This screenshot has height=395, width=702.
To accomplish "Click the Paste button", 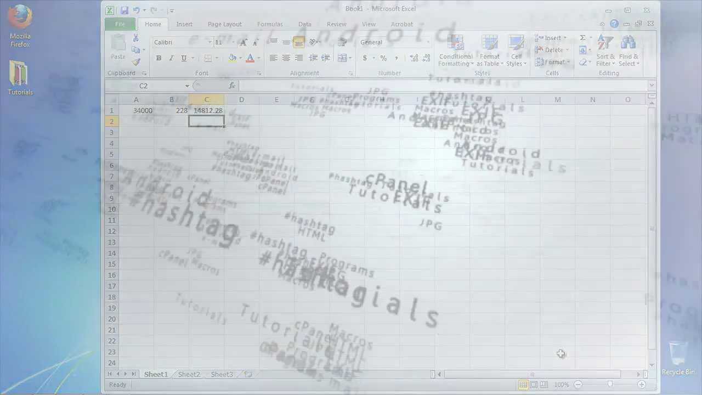I will pos(118,48).
